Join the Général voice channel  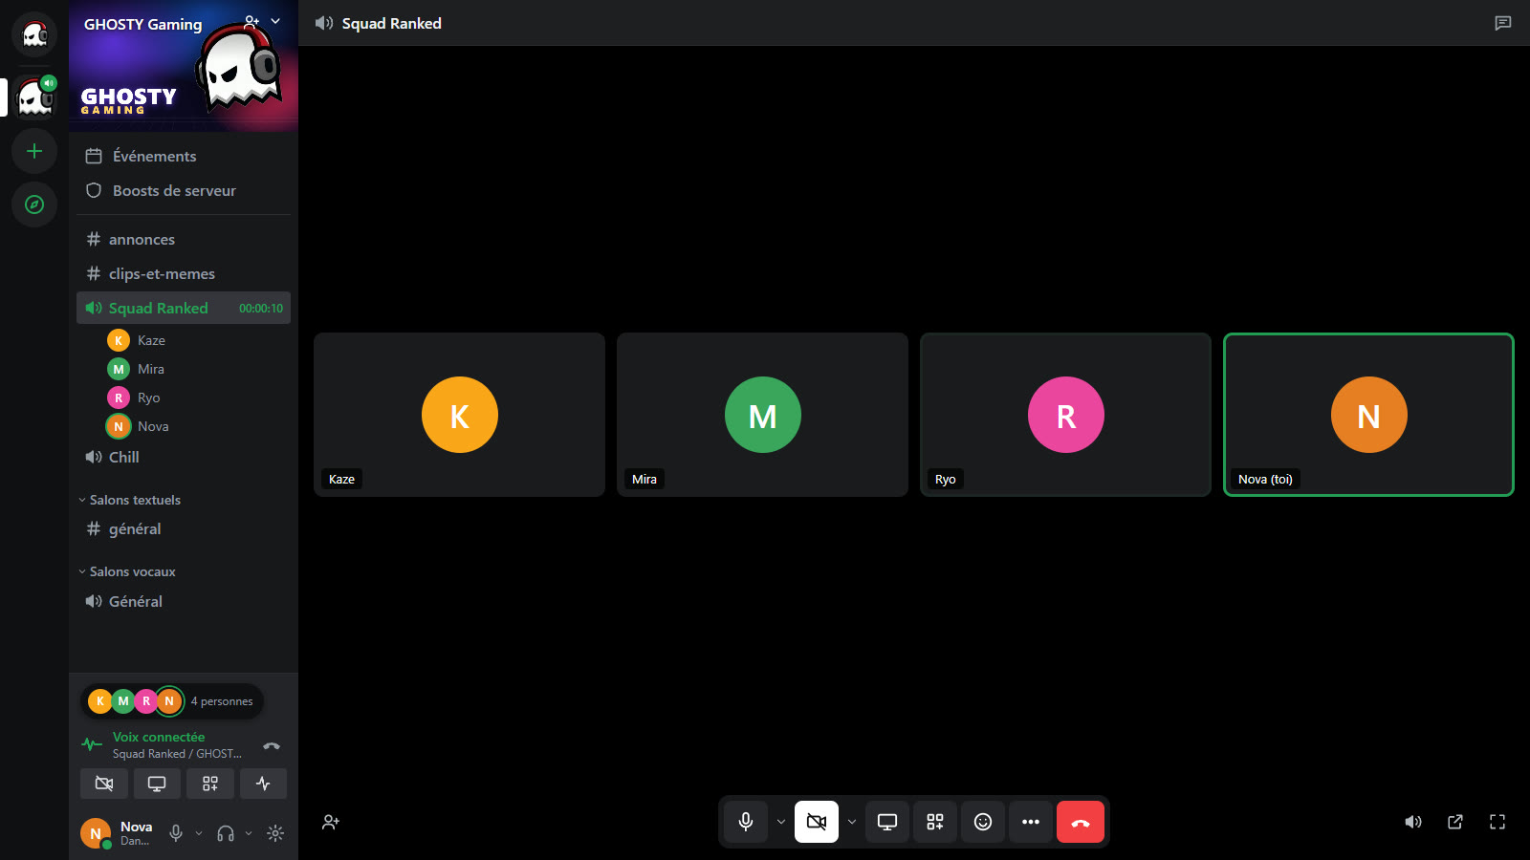[184, 601]
